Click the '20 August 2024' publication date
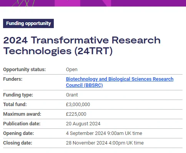This screenshot has width=186, height=153. [83, 124]
